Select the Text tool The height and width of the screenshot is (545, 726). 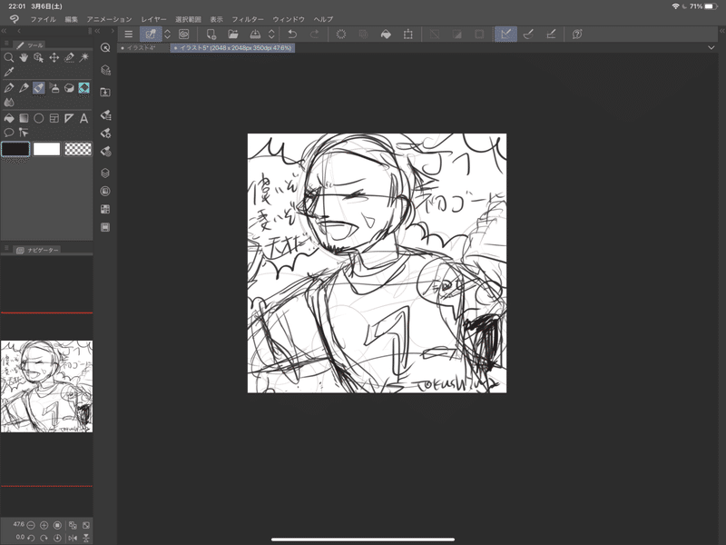click(x=83, y=118)
